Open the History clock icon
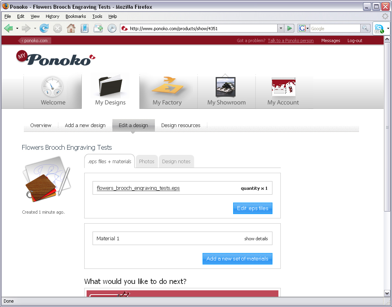The width and height of the screenshot is (392, 307). [x=112, y=28]
